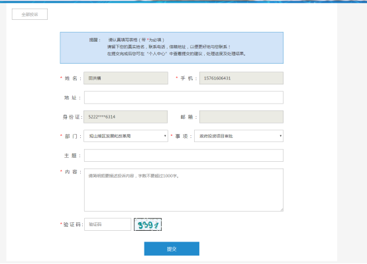This screenshot has height=264, width=367.
Task: Focus the 地址 address input field
Action: [183, 98]
